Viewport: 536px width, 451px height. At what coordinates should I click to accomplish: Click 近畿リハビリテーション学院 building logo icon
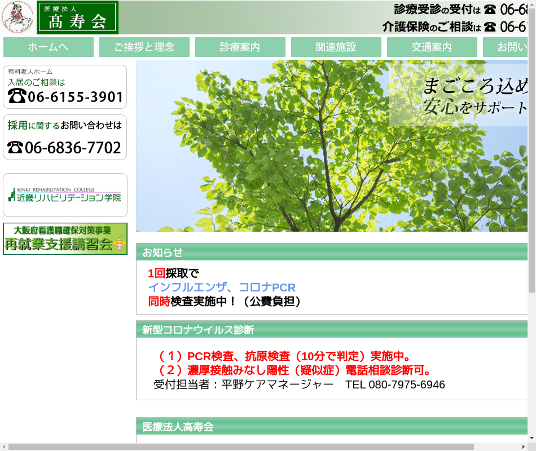point(11,195)
